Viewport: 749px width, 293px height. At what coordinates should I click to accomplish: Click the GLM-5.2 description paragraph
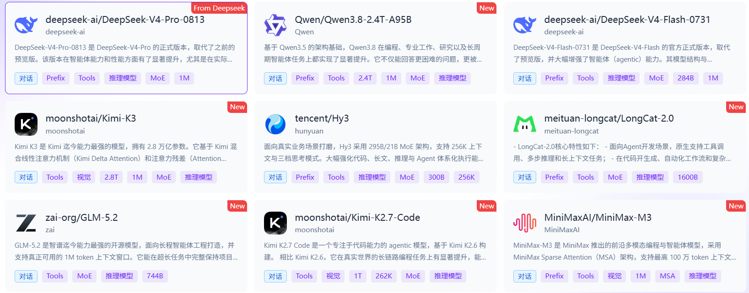click(126, 251)
